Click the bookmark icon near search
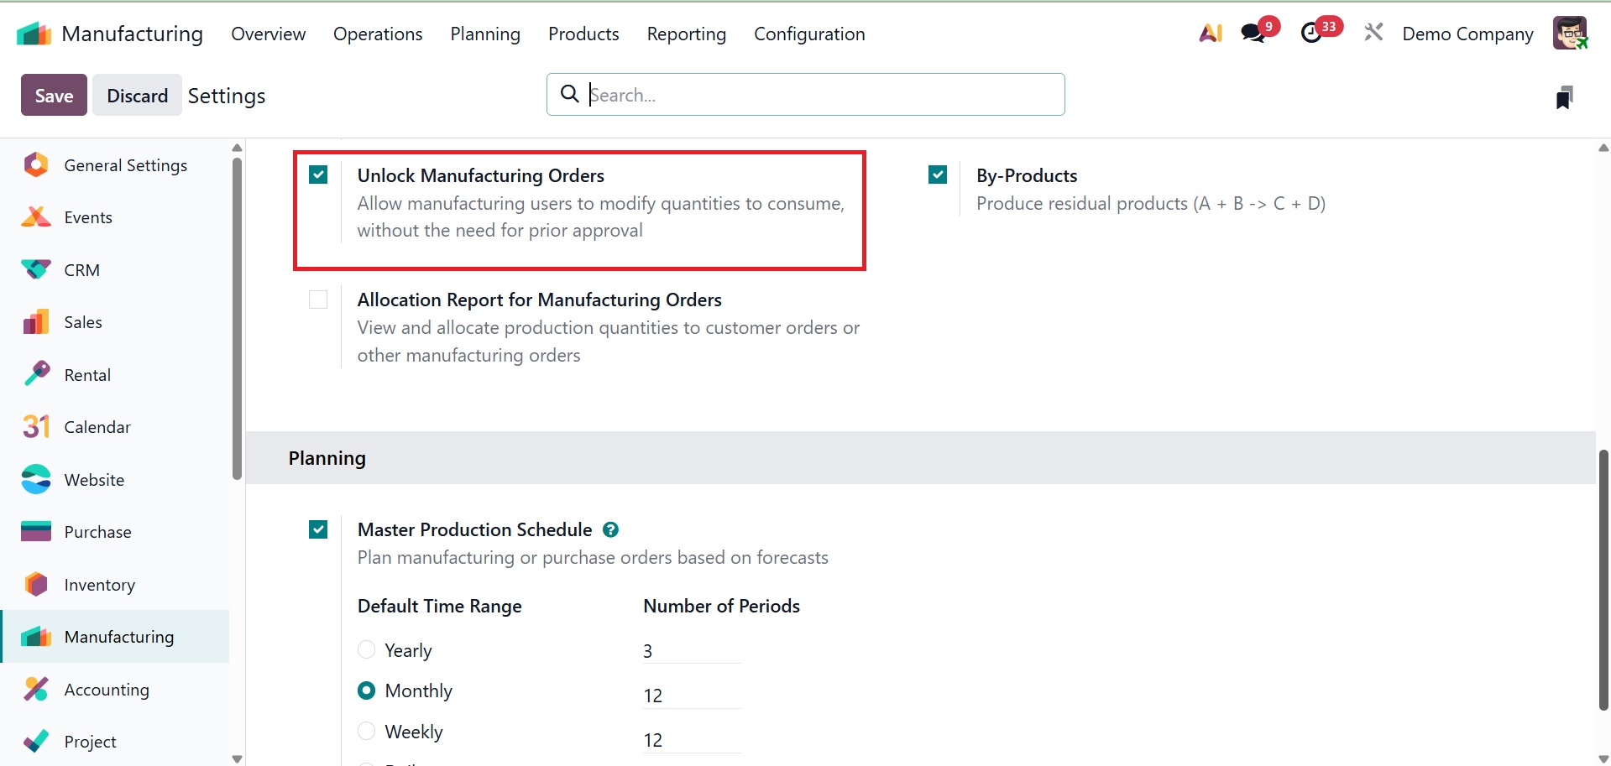The height and width of the screenshot is (766, 1611). point(1564,97)
